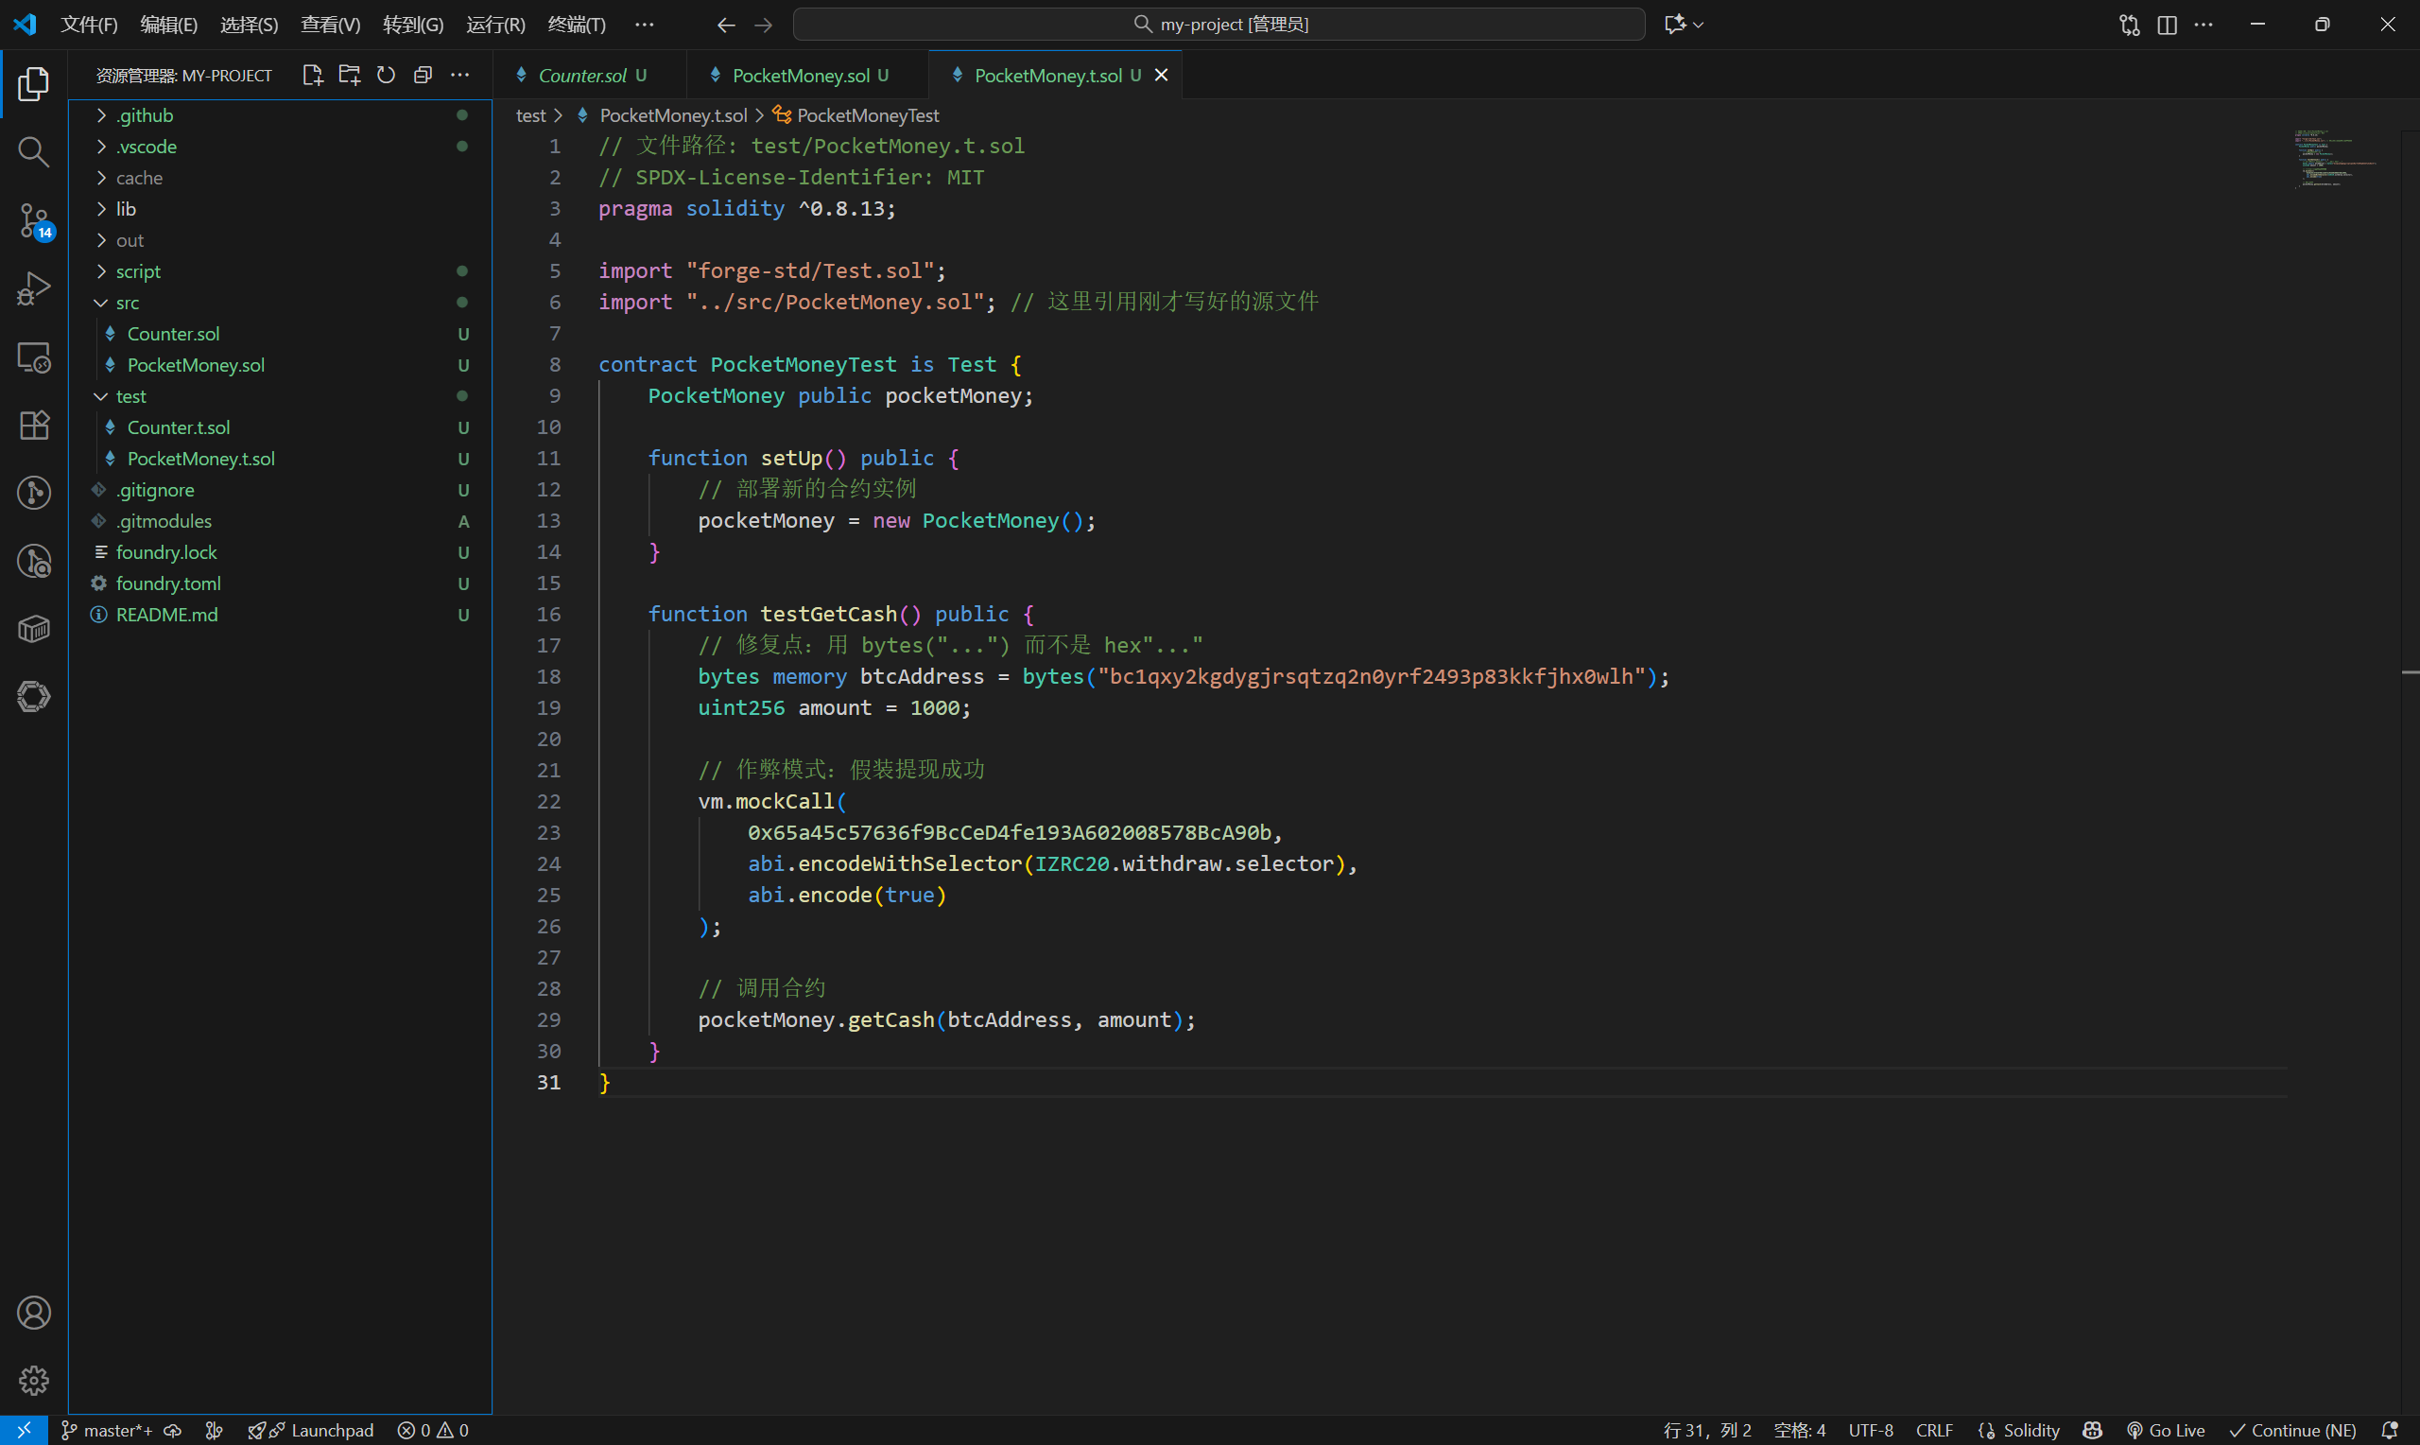The height and width of the screenshot is (1445, 2420).
Task: Open the 编辑(E) menu
Action: 168,25
